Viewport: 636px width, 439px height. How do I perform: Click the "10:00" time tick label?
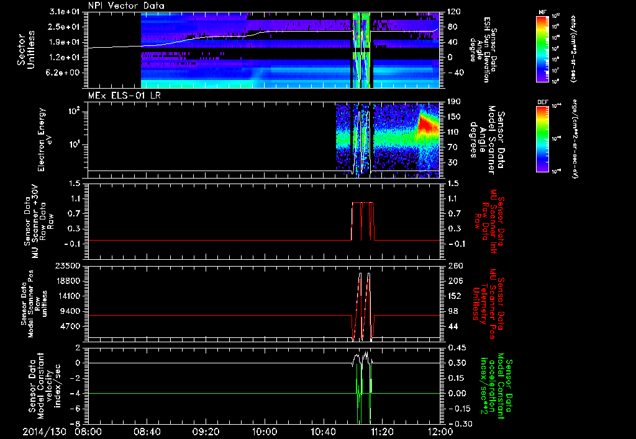point(264,432)
